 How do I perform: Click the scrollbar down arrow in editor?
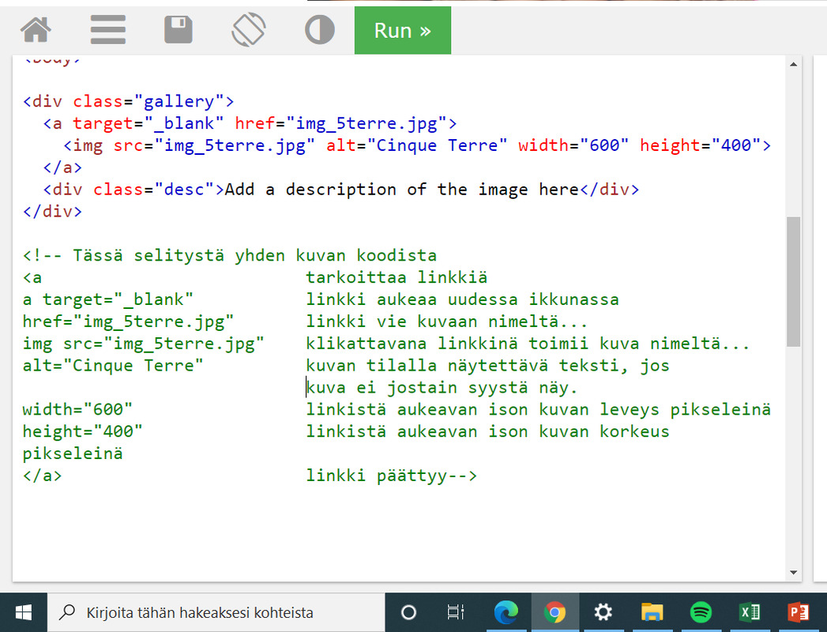pyautogui.click(x=793, y=573)
